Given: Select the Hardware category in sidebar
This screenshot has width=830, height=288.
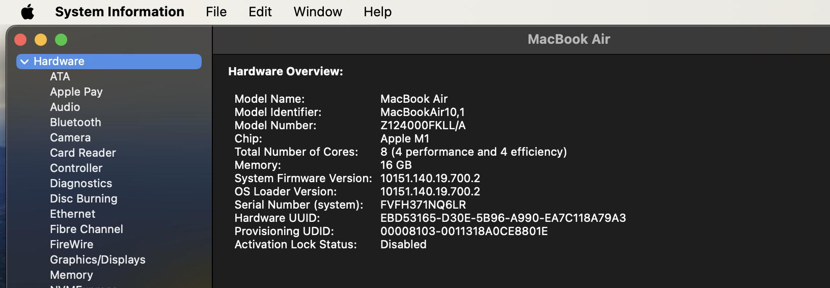Looking at the screenshot, I should (x=109, y=62).
